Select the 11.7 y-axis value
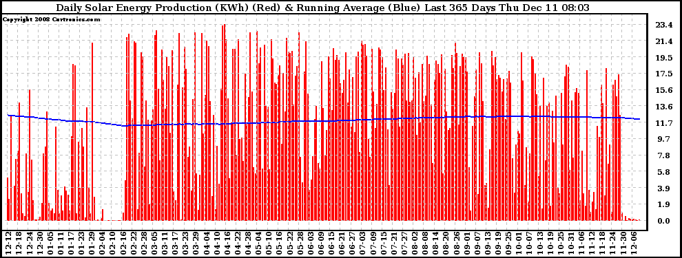 pos(664,123)
